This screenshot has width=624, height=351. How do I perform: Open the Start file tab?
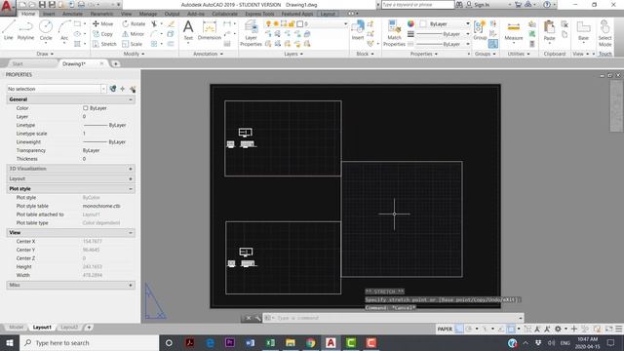coord(18,63)
